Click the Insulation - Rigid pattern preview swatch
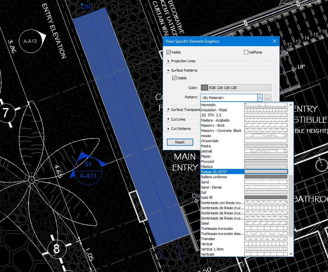 point(265,110)
